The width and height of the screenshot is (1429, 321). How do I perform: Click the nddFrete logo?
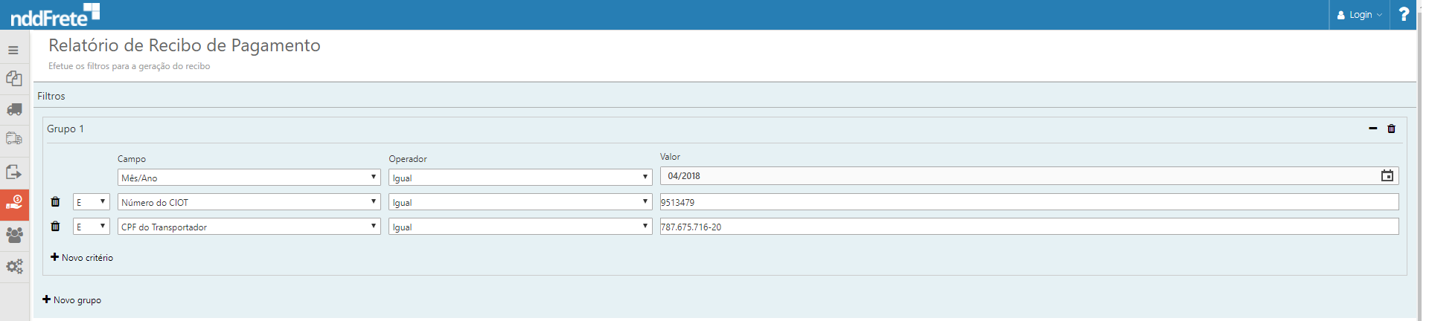pyautogui.click(x=55, y=14)
